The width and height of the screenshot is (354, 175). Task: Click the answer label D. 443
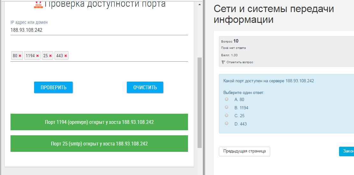(x=241, y=124)
